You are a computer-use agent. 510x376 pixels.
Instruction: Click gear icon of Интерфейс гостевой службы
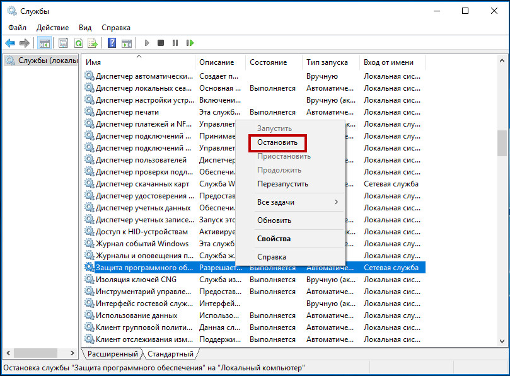89,304
